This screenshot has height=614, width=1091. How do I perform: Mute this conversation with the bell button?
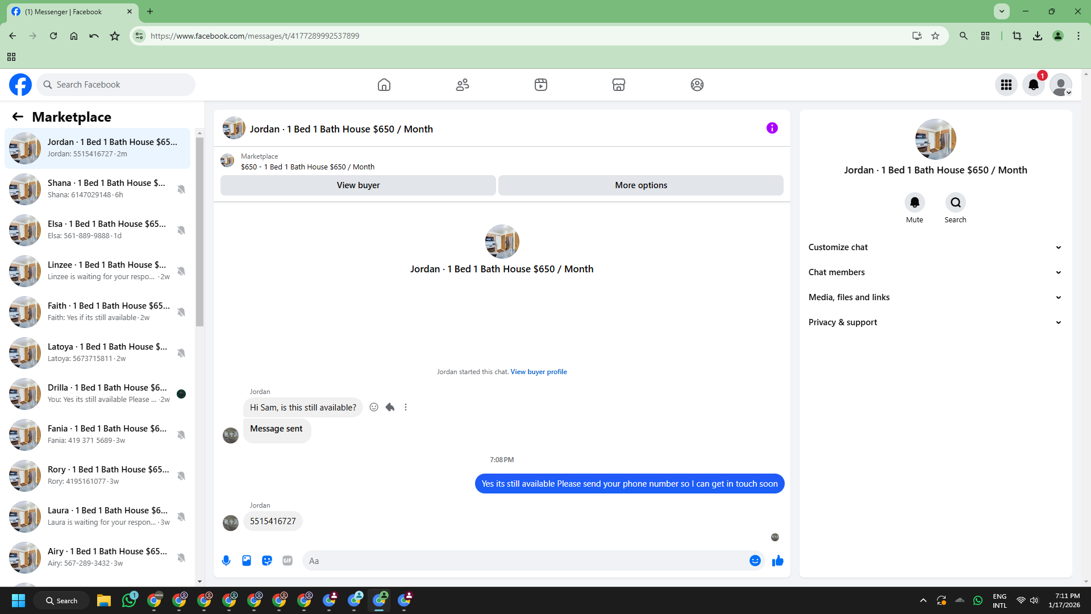coord(914,202)
